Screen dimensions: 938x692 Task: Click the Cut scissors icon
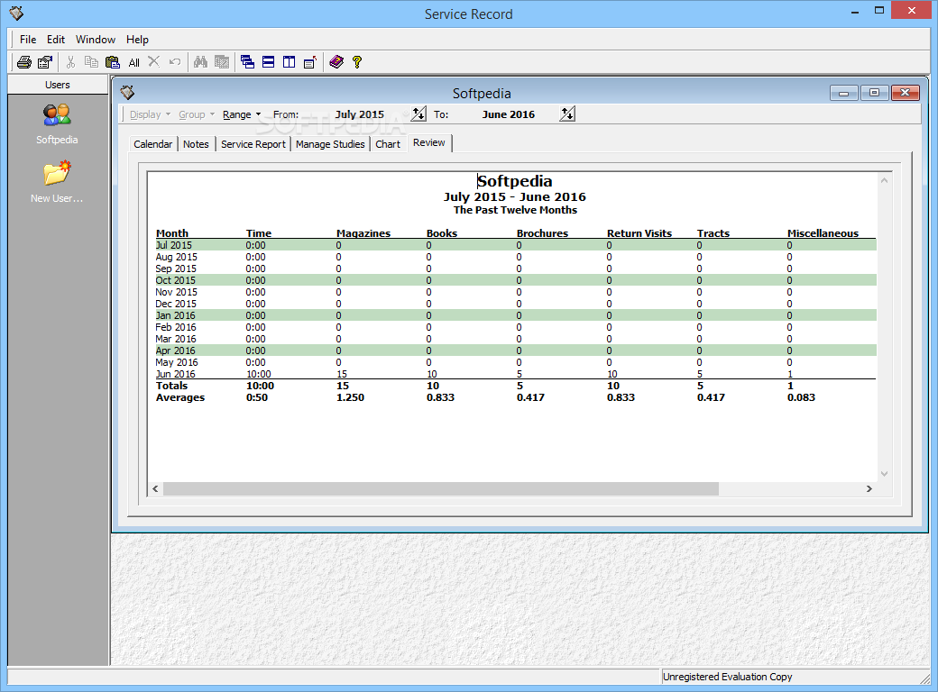(x=70, y=61)
